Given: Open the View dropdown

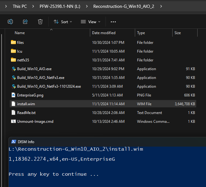Looking at the screenshot, I should [91, 22].
